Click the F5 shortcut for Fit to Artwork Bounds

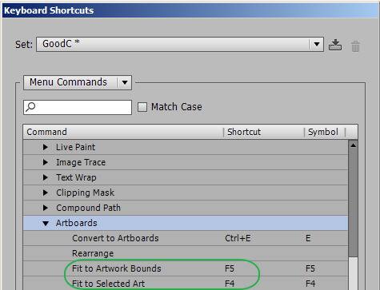click(230, 268)
